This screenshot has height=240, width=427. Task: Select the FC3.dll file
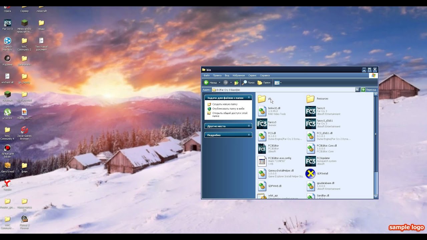pyautogui.click(x=280, y=136)
